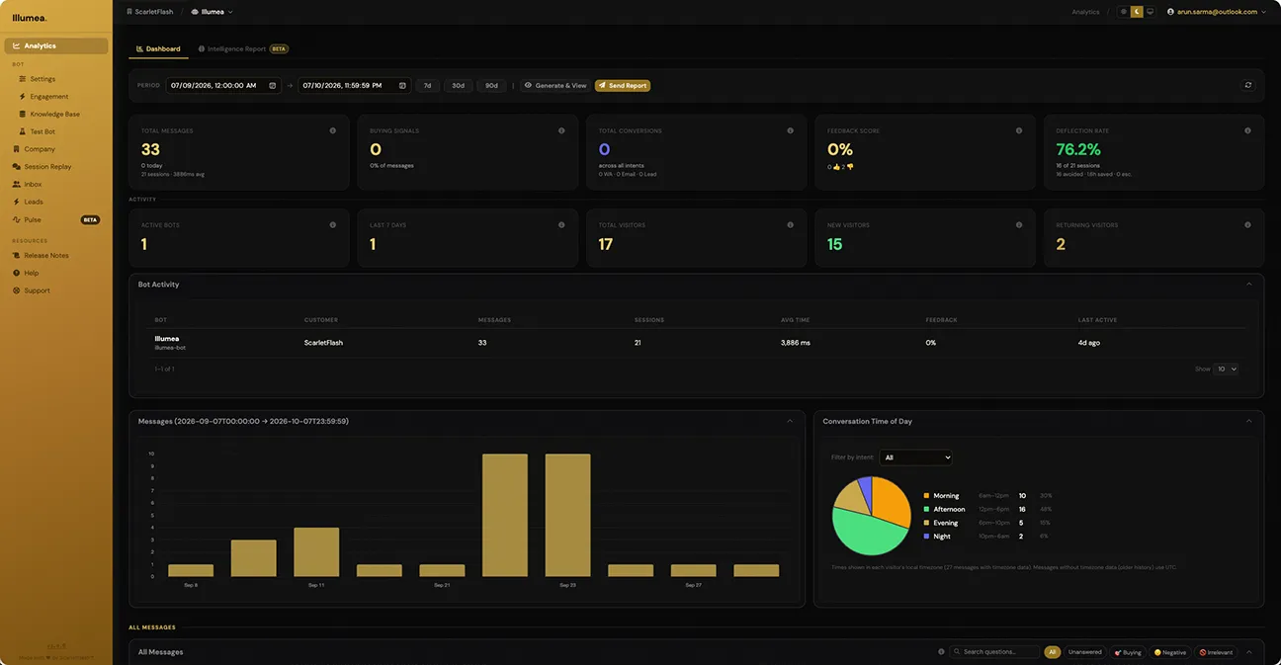
Task: Show info for Total Visitors card
Action: tap(790, 225)
